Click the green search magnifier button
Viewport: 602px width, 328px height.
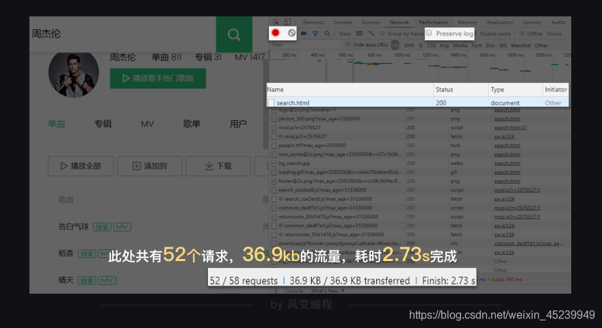[x=234, y=35]
